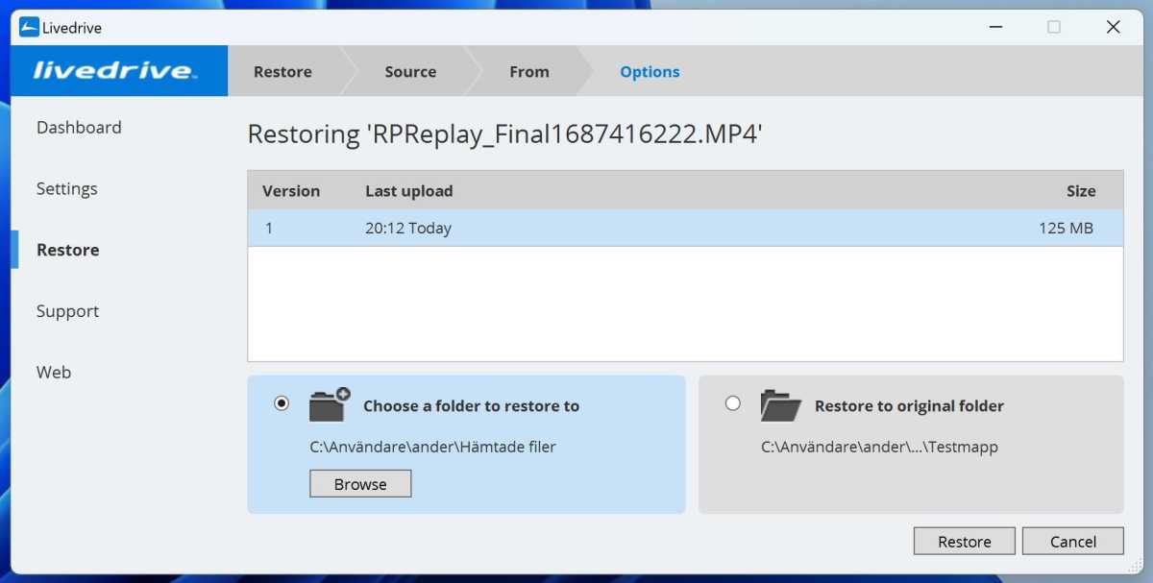Viewport: 1153px width, 583px height.
Task: Open the Web section in the sidebar
Action: (x=53, y=372)
